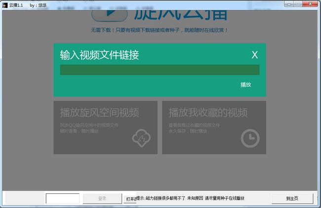Screen dimensions: 321x208
Task: Click the 播放 play button
Action: tap(245, 85)
